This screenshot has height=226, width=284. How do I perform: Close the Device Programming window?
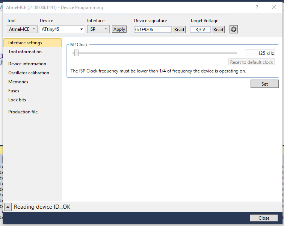coord(274,7)
